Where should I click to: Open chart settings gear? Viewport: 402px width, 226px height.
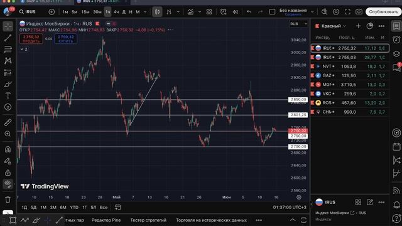coord(336,12)
